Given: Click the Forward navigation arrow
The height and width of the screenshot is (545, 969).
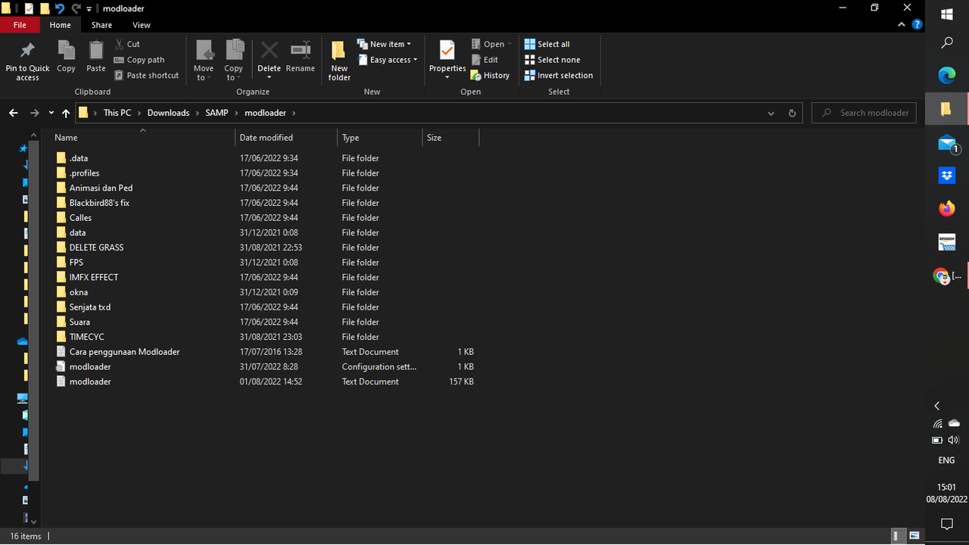Looking at the screenshot, I should 34,113.
